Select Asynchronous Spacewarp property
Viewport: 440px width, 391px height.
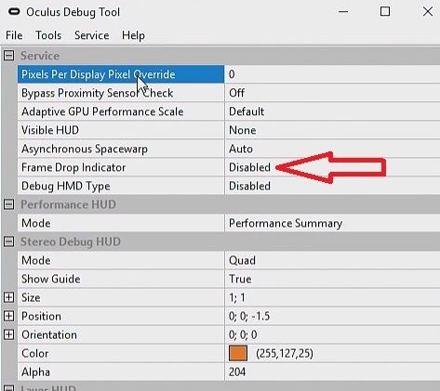tap(121, 149)
